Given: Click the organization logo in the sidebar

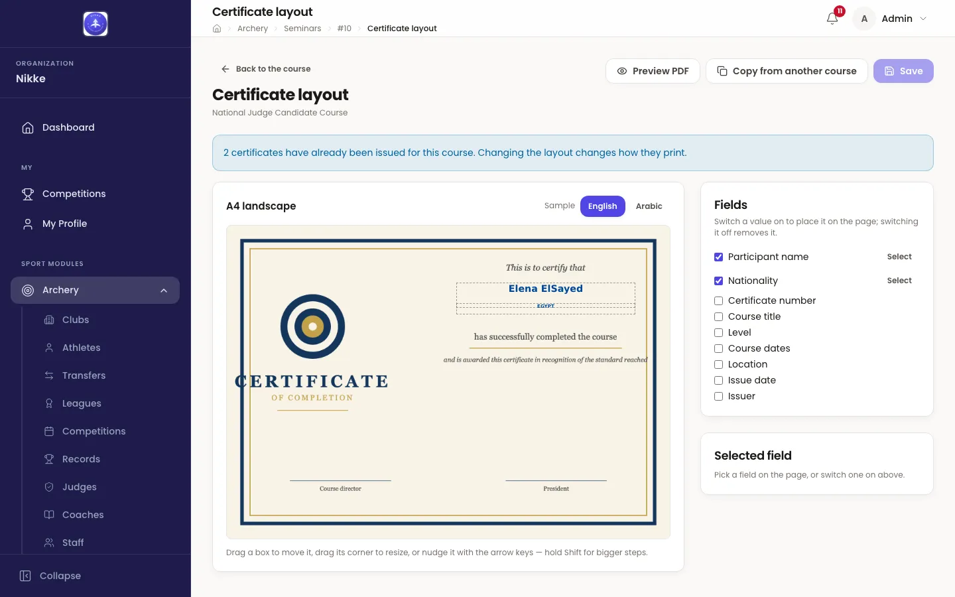Looking at the screenshot, I should tap(95, 24).
